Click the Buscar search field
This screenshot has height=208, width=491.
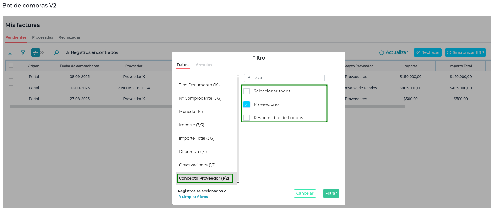click(x=284, y=78)
